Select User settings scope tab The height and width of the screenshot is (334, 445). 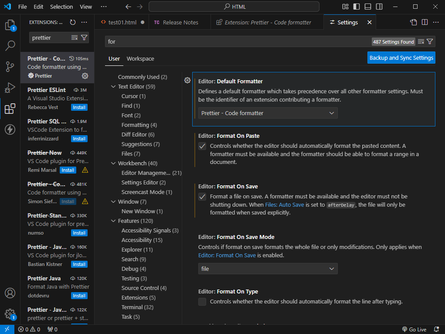(114, 59)
